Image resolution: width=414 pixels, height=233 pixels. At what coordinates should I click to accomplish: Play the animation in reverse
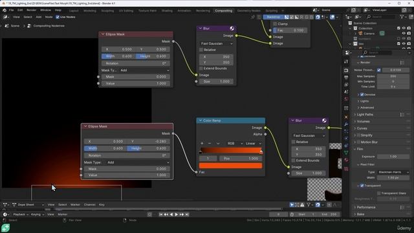point(171,214)
